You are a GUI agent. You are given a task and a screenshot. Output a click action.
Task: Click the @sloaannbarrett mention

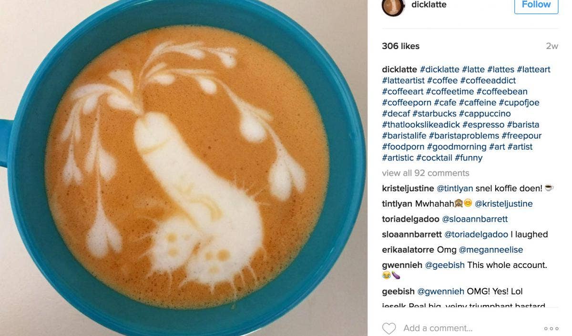tap(475, 219)
